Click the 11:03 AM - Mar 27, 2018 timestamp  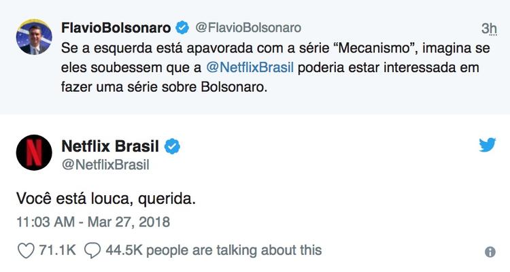point(92,222)
